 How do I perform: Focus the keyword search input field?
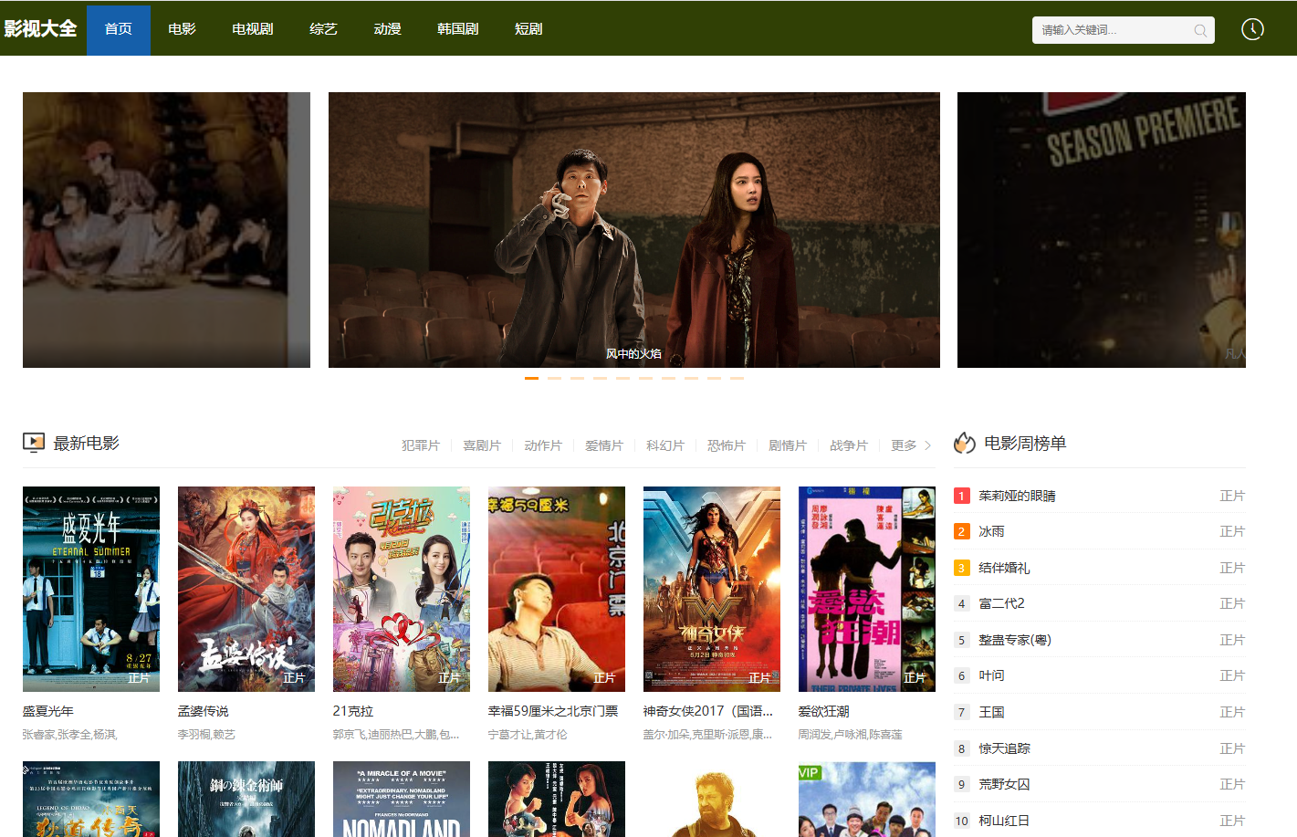point(1114,30)
